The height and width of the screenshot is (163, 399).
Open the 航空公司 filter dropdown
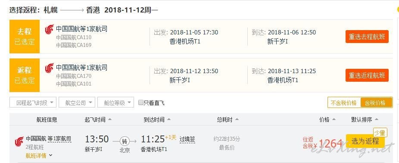pos(77,102)
